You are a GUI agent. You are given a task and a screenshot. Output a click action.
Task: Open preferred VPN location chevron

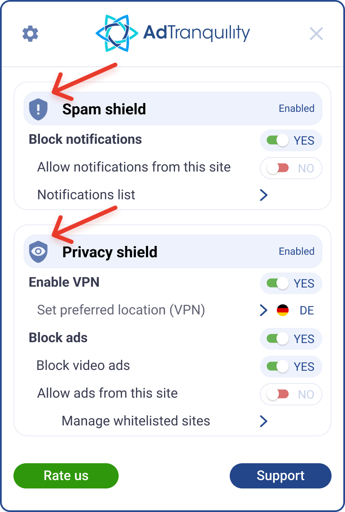click(x=264, y=311)
